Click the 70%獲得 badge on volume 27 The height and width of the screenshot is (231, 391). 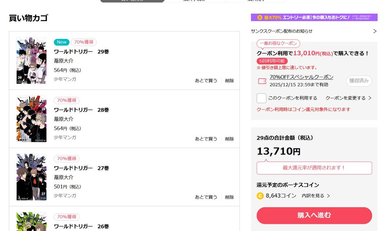point(67,159)
